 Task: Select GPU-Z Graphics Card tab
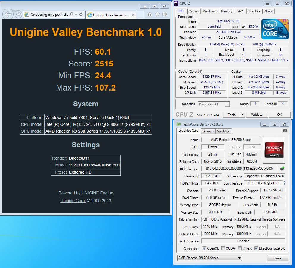click(x=188, y=131)
